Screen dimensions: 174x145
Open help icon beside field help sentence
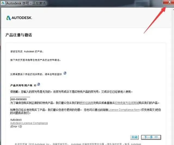[65, 73]
